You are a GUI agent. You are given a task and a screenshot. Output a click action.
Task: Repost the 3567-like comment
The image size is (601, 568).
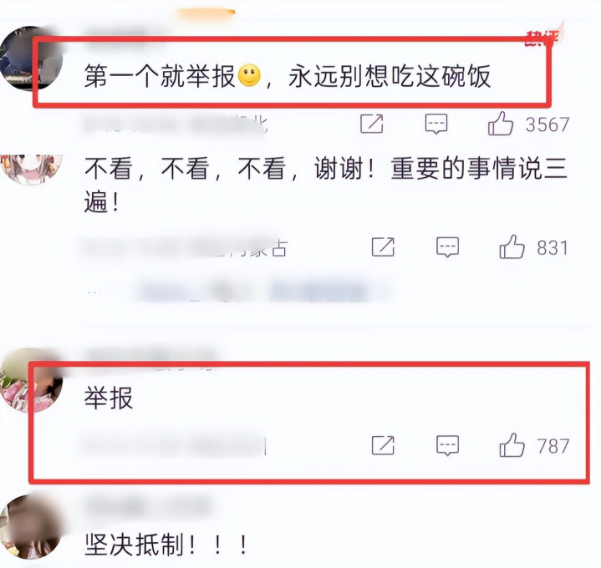371,124
